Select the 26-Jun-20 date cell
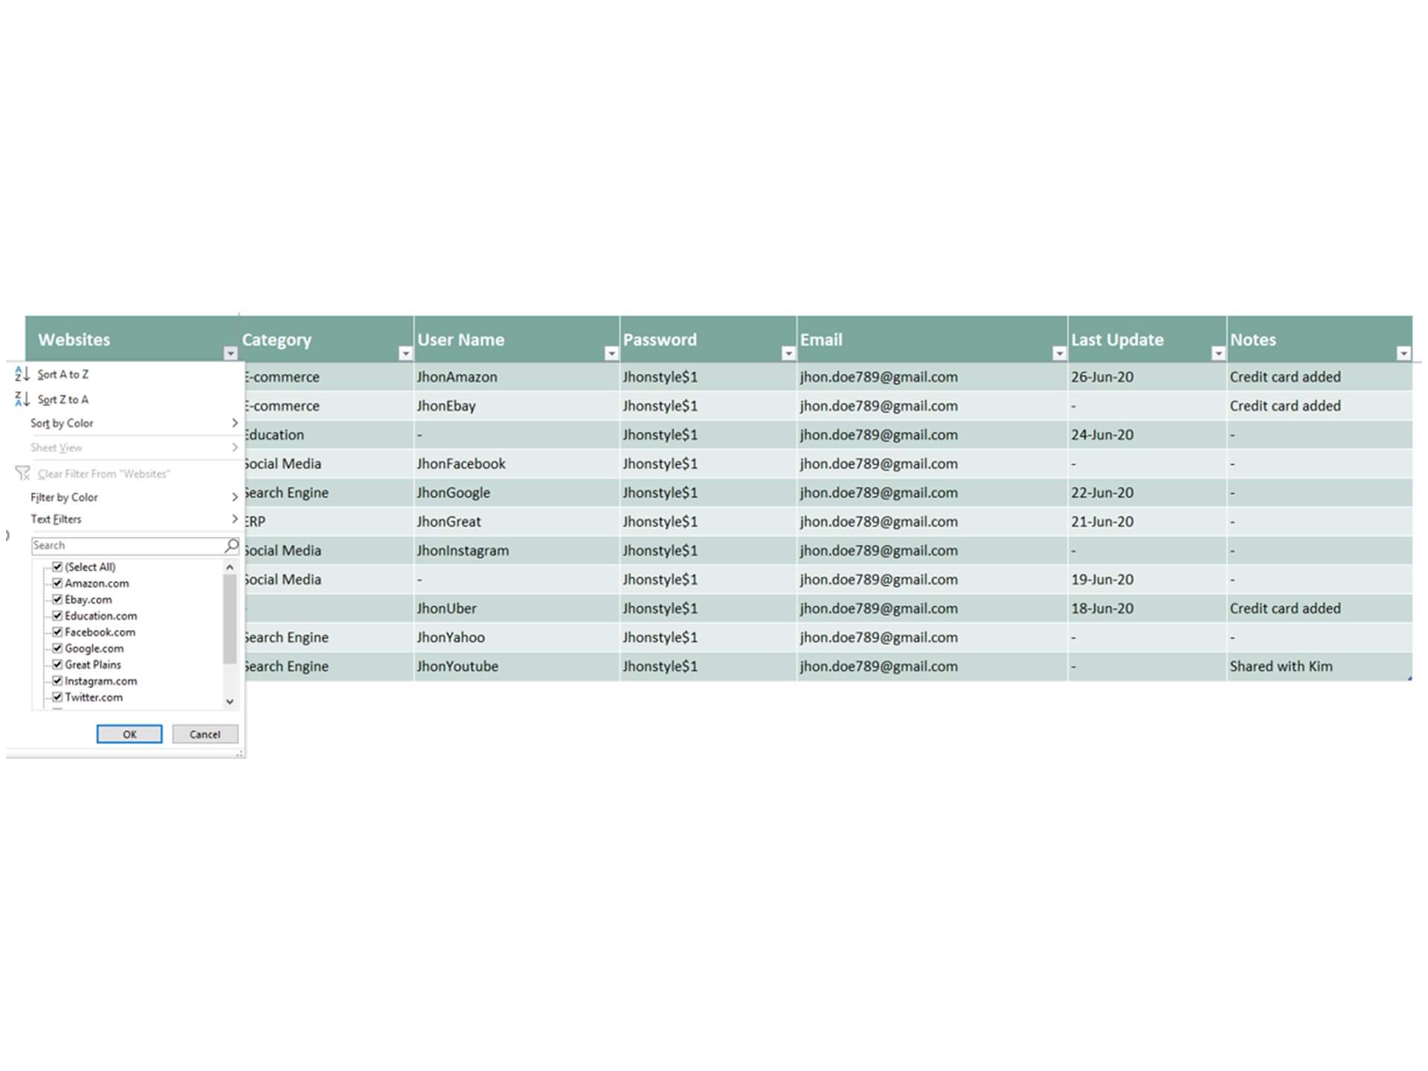Viewport: 1428px width, 1071px height. [1147, 377]
